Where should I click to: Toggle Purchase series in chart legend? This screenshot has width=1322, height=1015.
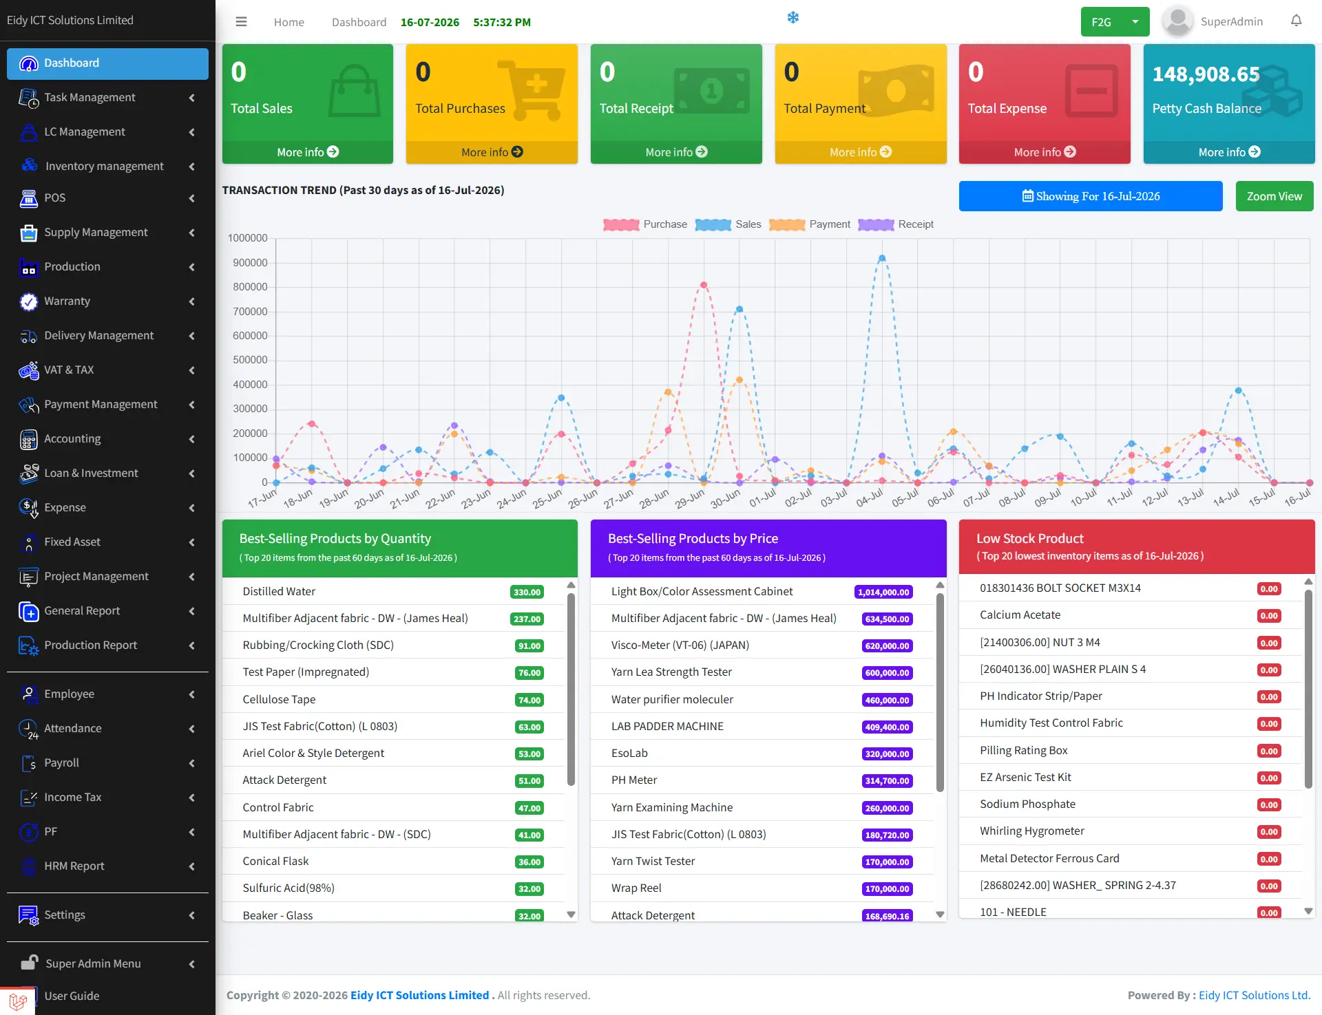[x=644, y=224]
